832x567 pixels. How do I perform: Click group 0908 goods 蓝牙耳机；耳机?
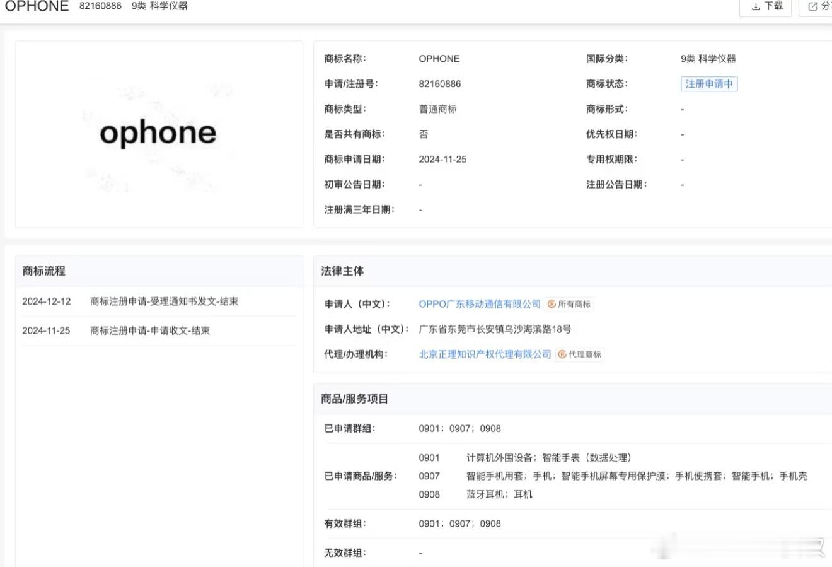point(499,494)
